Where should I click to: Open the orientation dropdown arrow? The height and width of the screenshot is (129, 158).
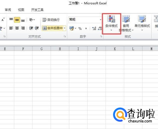pyautogui.click(x=34, y=20)
